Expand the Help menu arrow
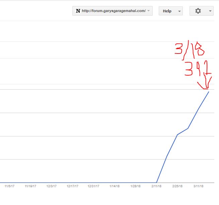The image size is (219, 205). coord(179,11)
